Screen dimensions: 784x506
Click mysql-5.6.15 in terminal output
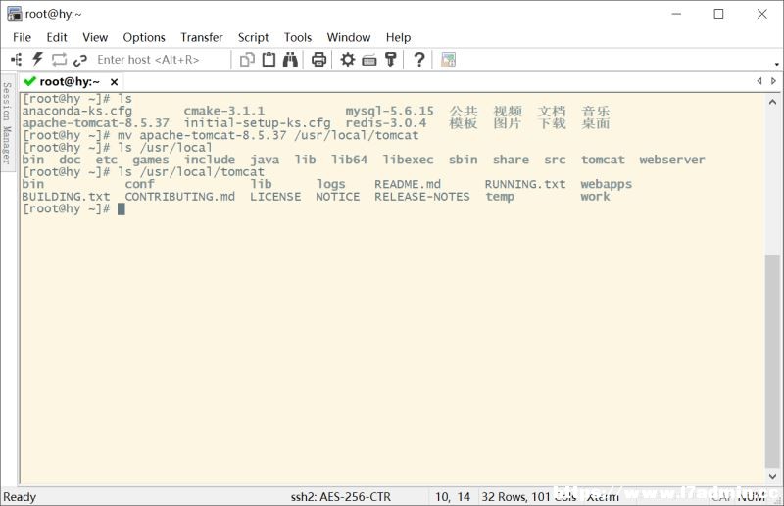click(x=389, y=111)
